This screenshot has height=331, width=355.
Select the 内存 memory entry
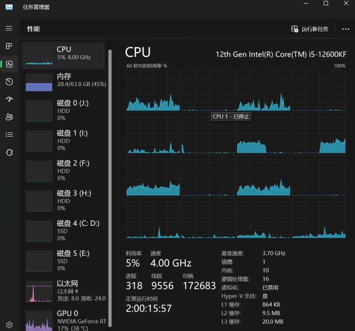[64, 82]
